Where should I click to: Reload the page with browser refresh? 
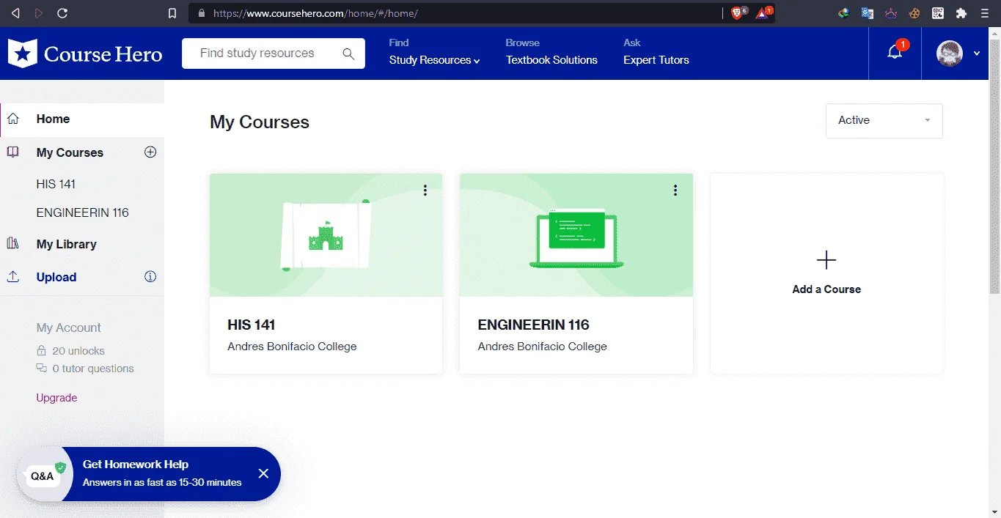62,13
